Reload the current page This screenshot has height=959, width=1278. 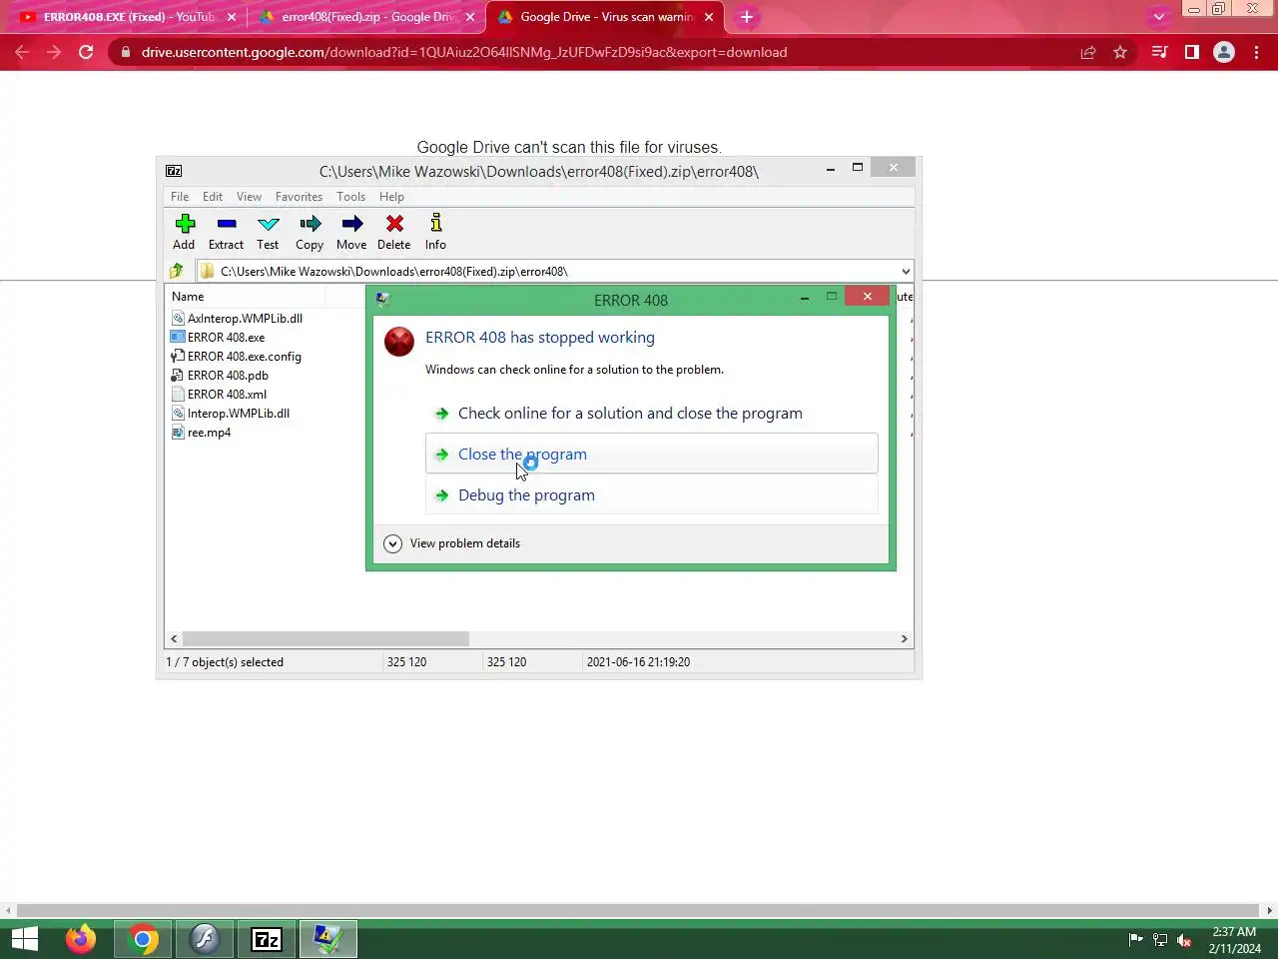[86, 52]
